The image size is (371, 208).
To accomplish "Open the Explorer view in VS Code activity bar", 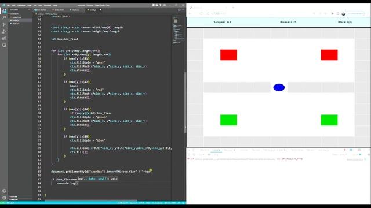I will click(4, 11).
